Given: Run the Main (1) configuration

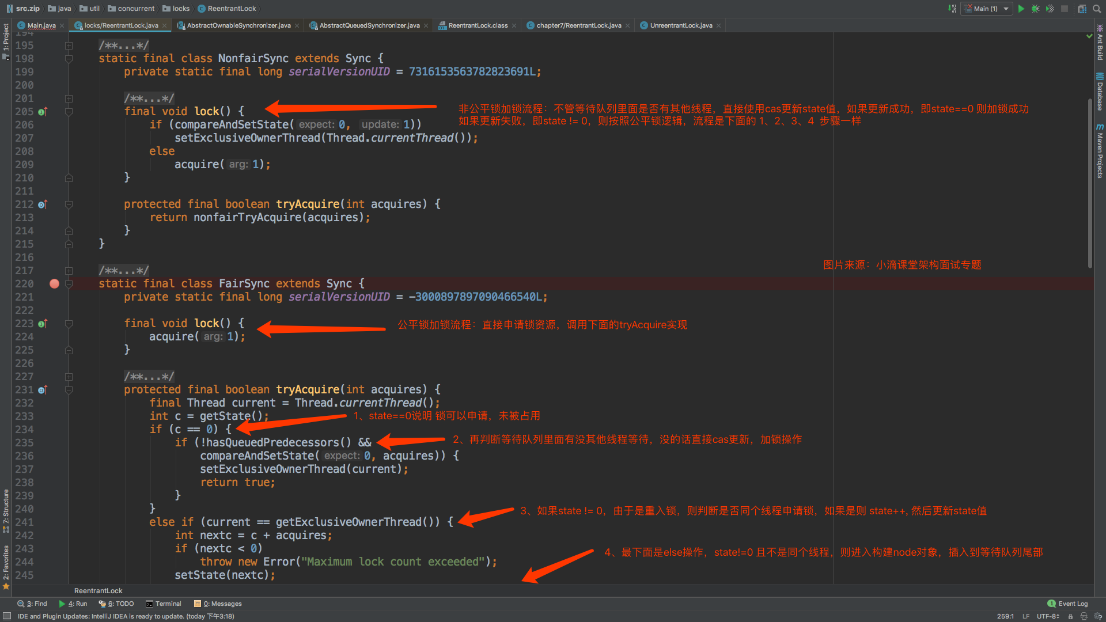Looking at the screenshot, I should (1021, 9).
